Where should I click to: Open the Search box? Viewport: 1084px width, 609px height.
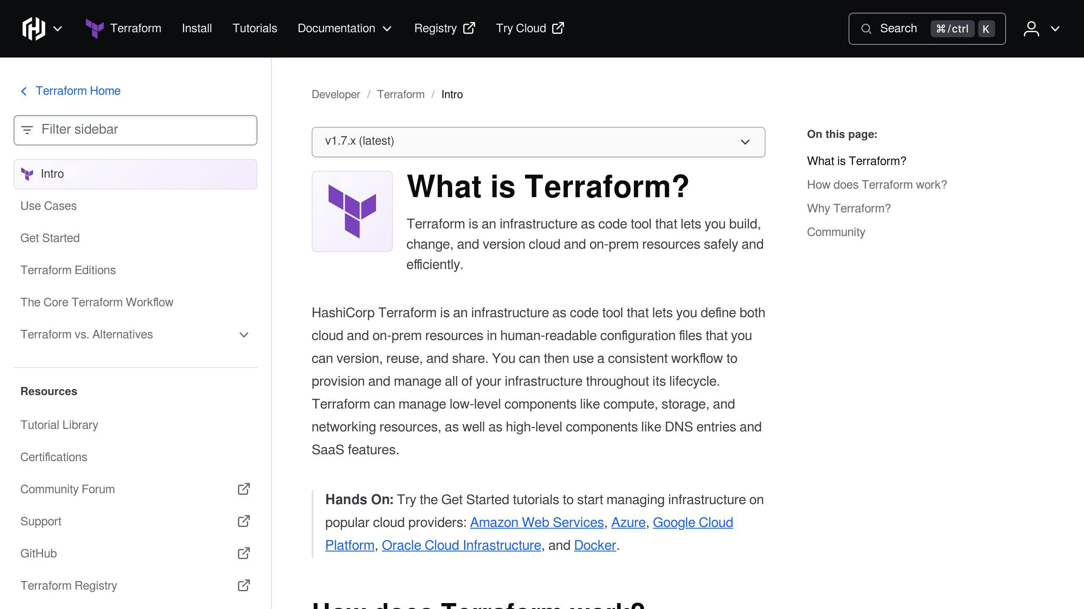(x=927, y=29)
